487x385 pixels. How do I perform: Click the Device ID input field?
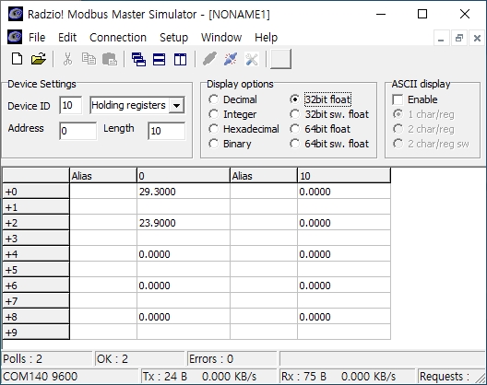(71, 106)
